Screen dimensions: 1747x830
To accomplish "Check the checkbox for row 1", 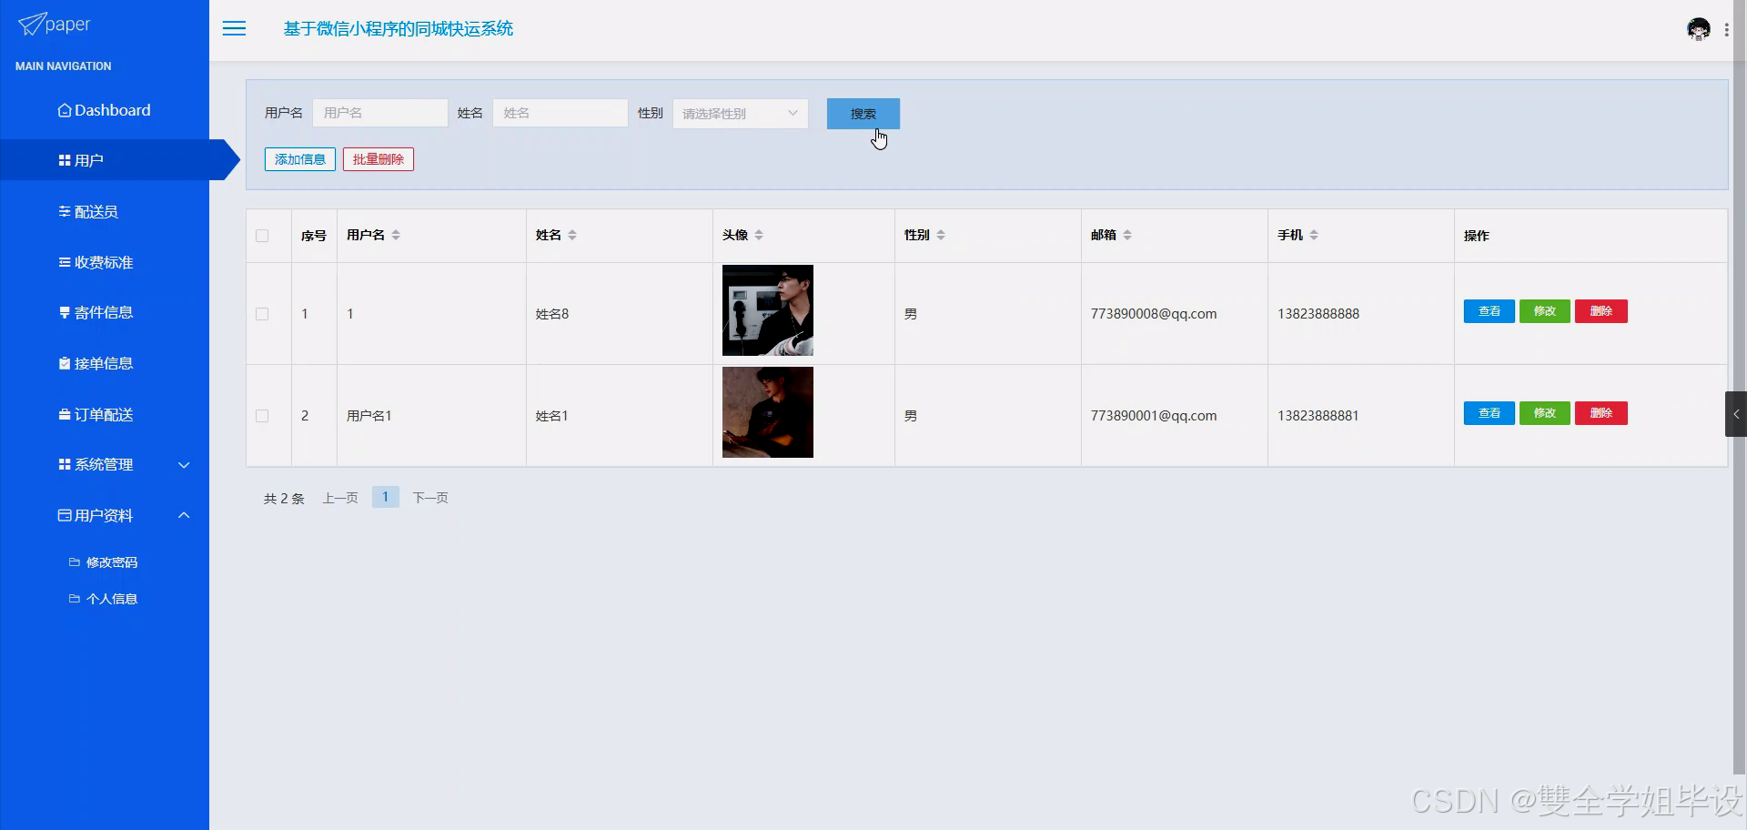I will click(x=263, y=314).
